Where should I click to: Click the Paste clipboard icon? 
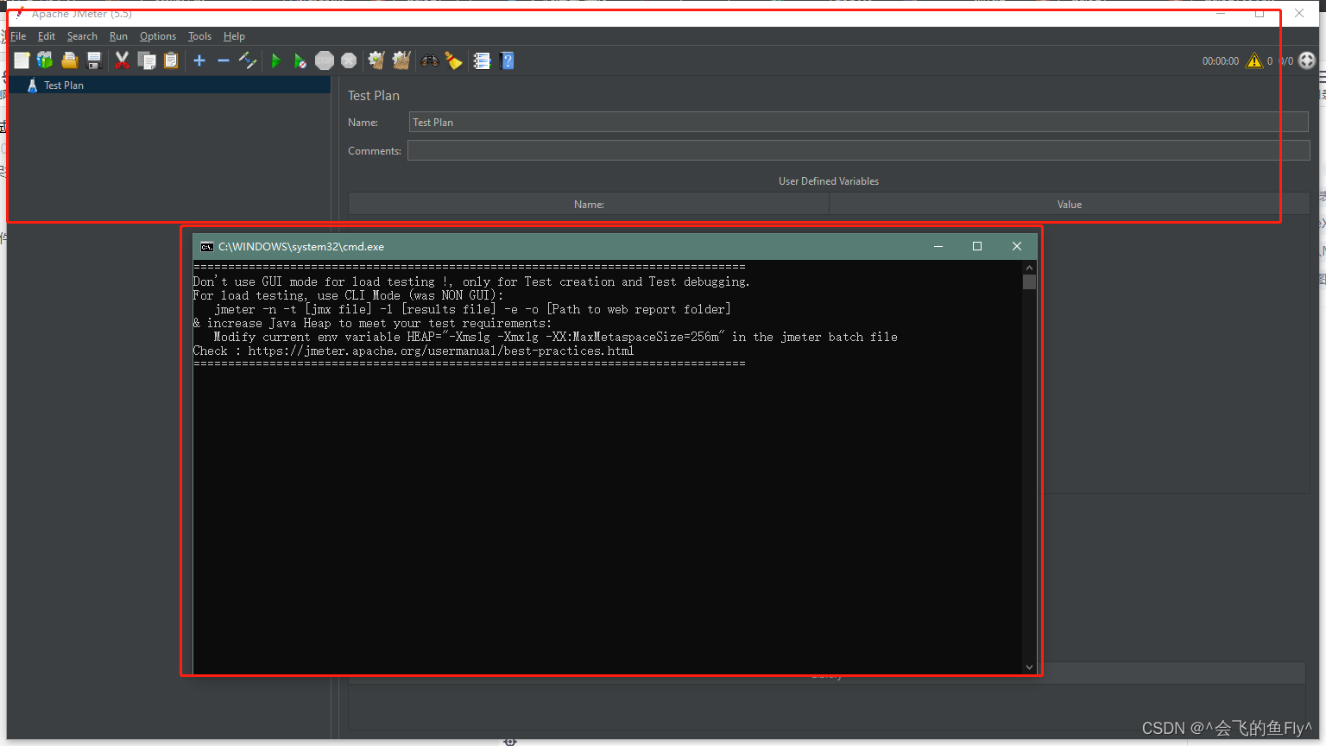coord(171,60)
